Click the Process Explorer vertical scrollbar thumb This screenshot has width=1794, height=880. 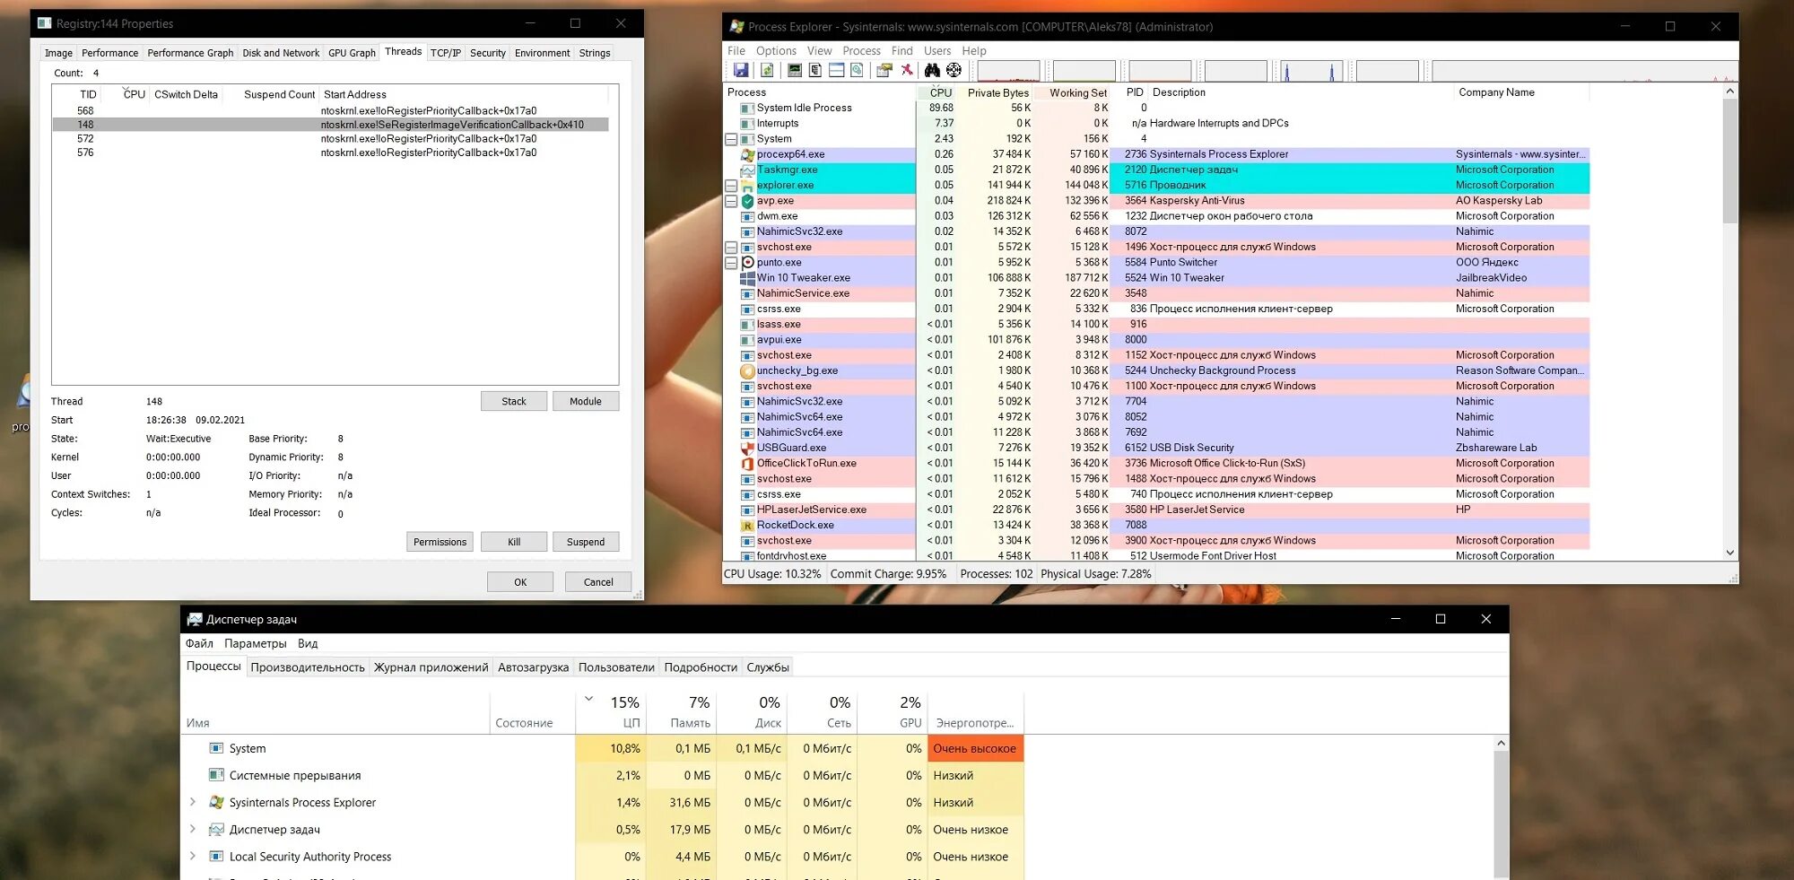click(x=1729, y=161)
